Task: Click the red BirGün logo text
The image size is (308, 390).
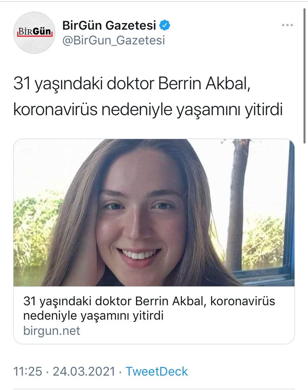Action: click(x=34, y=32)
